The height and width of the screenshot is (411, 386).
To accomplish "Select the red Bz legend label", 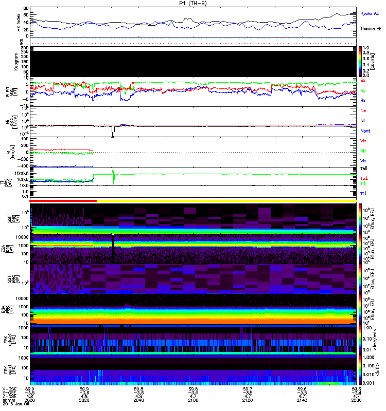I will pos(363,81).
